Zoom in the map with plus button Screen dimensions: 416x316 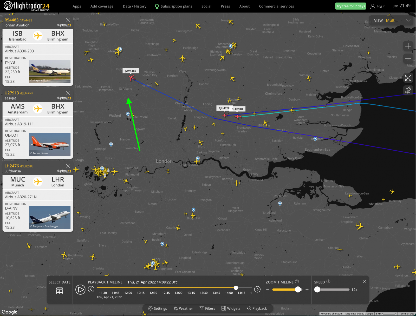[408, 46]
